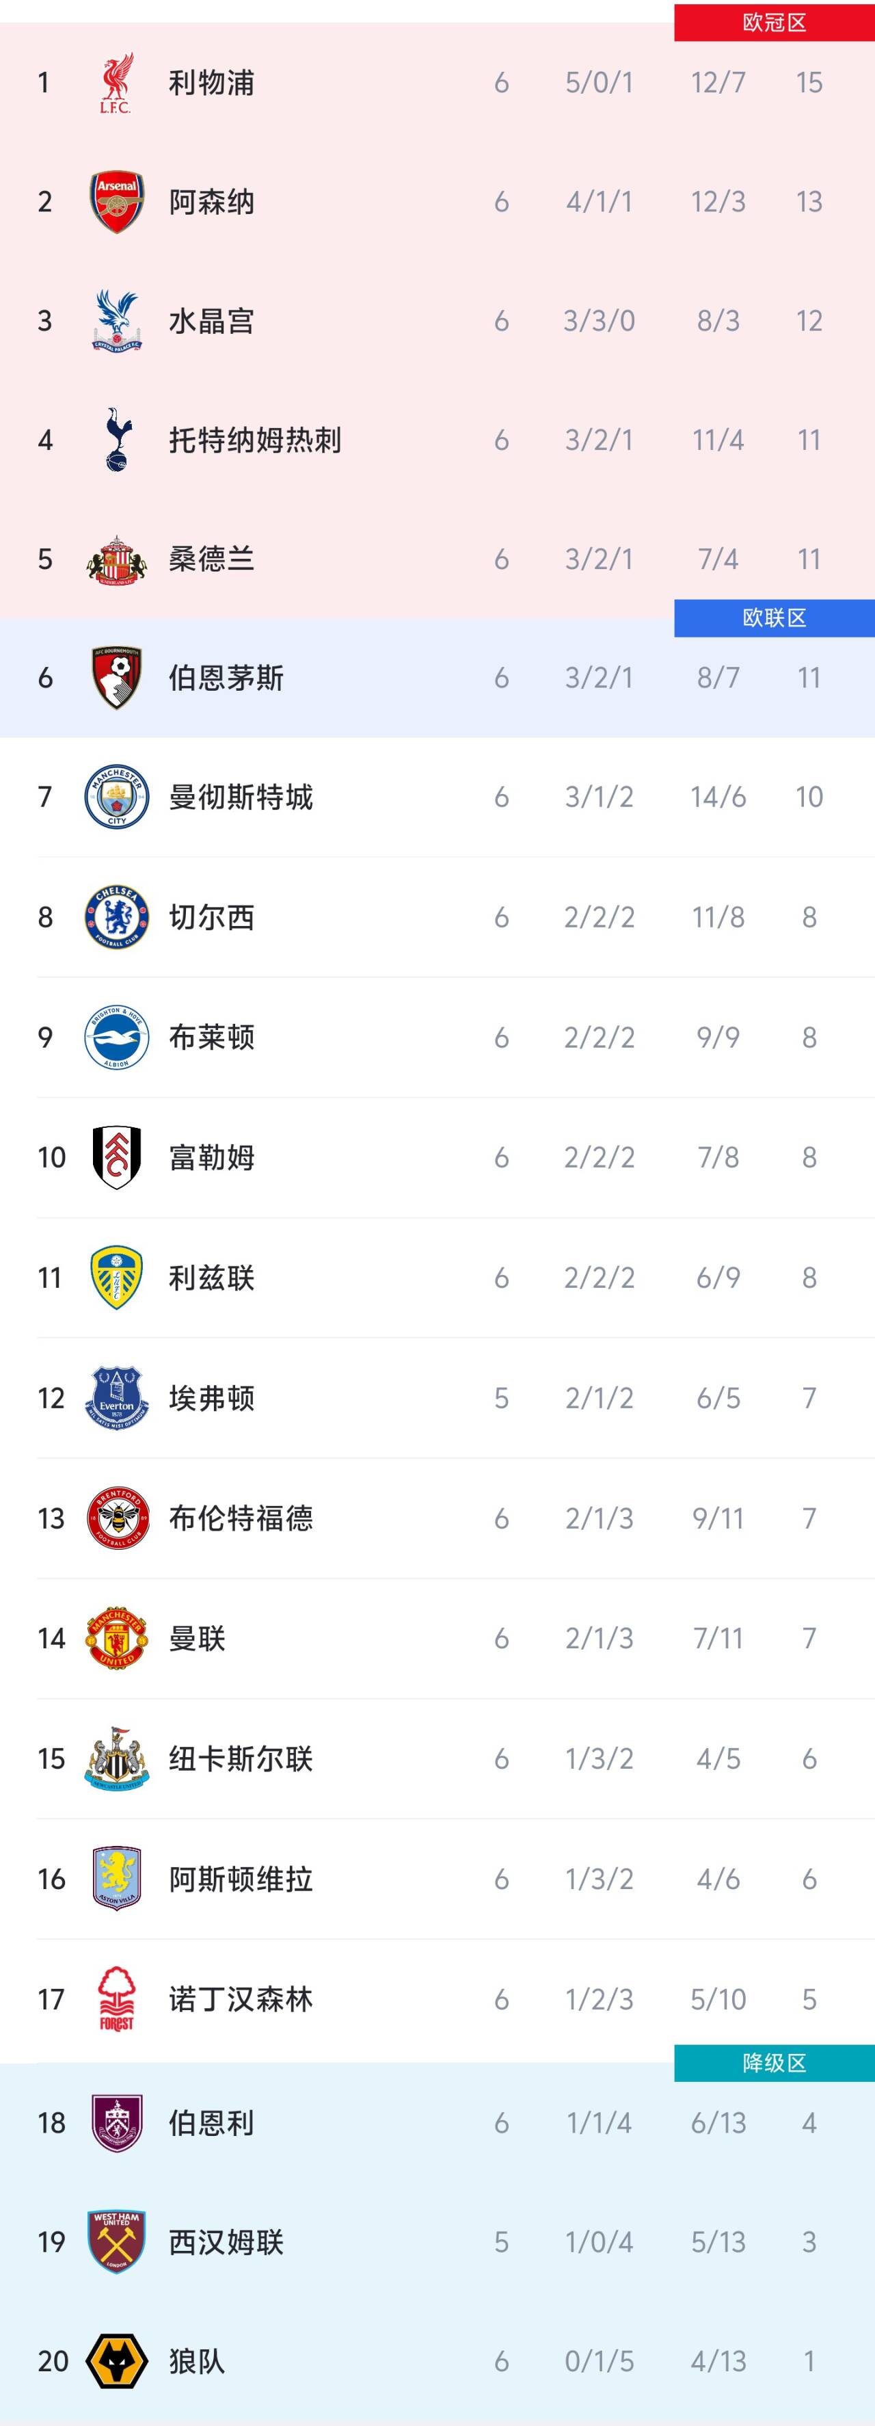Click the 降级区 teal label
Viewport: 875px width, 2426px height.
tap(773, 2064)
